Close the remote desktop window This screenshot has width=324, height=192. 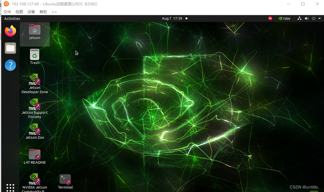317,4
